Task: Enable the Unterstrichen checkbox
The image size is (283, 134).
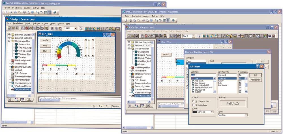Action: point(194,105)
